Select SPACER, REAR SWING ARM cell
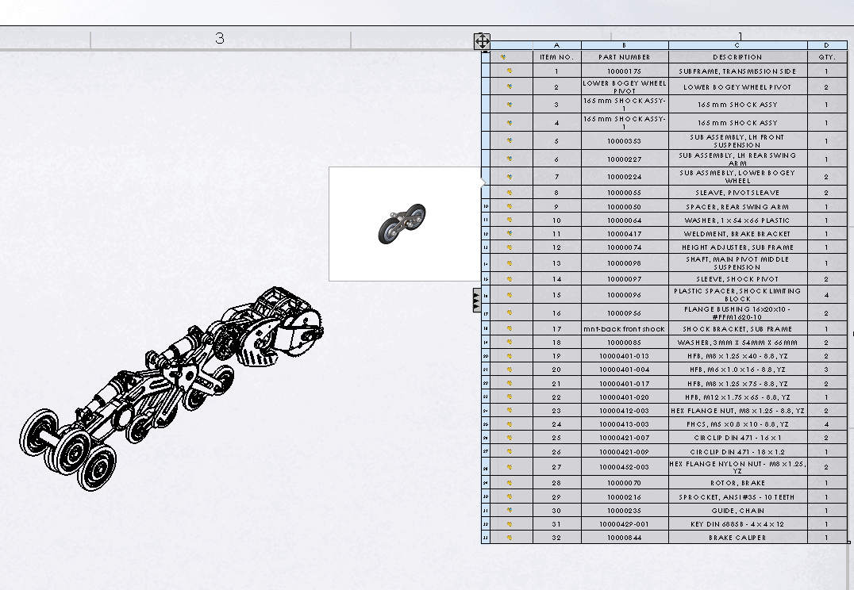Screen dimensions: 854x590 click(738, 207)
